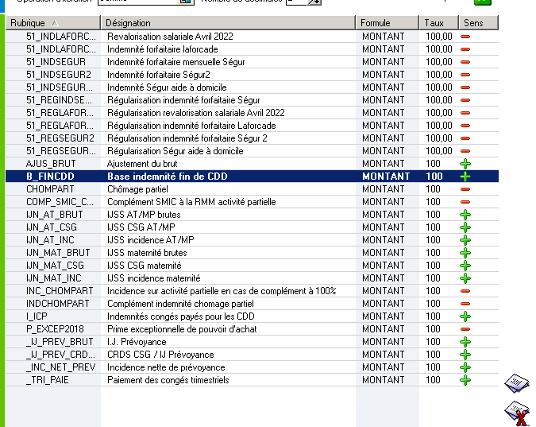Click plus Sens icon of selected B_FINCDD row
Viewport: 536px width, 427px height.
click(465, 177)
